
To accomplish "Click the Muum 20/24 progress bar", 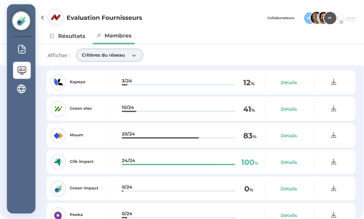I will 178,138.
